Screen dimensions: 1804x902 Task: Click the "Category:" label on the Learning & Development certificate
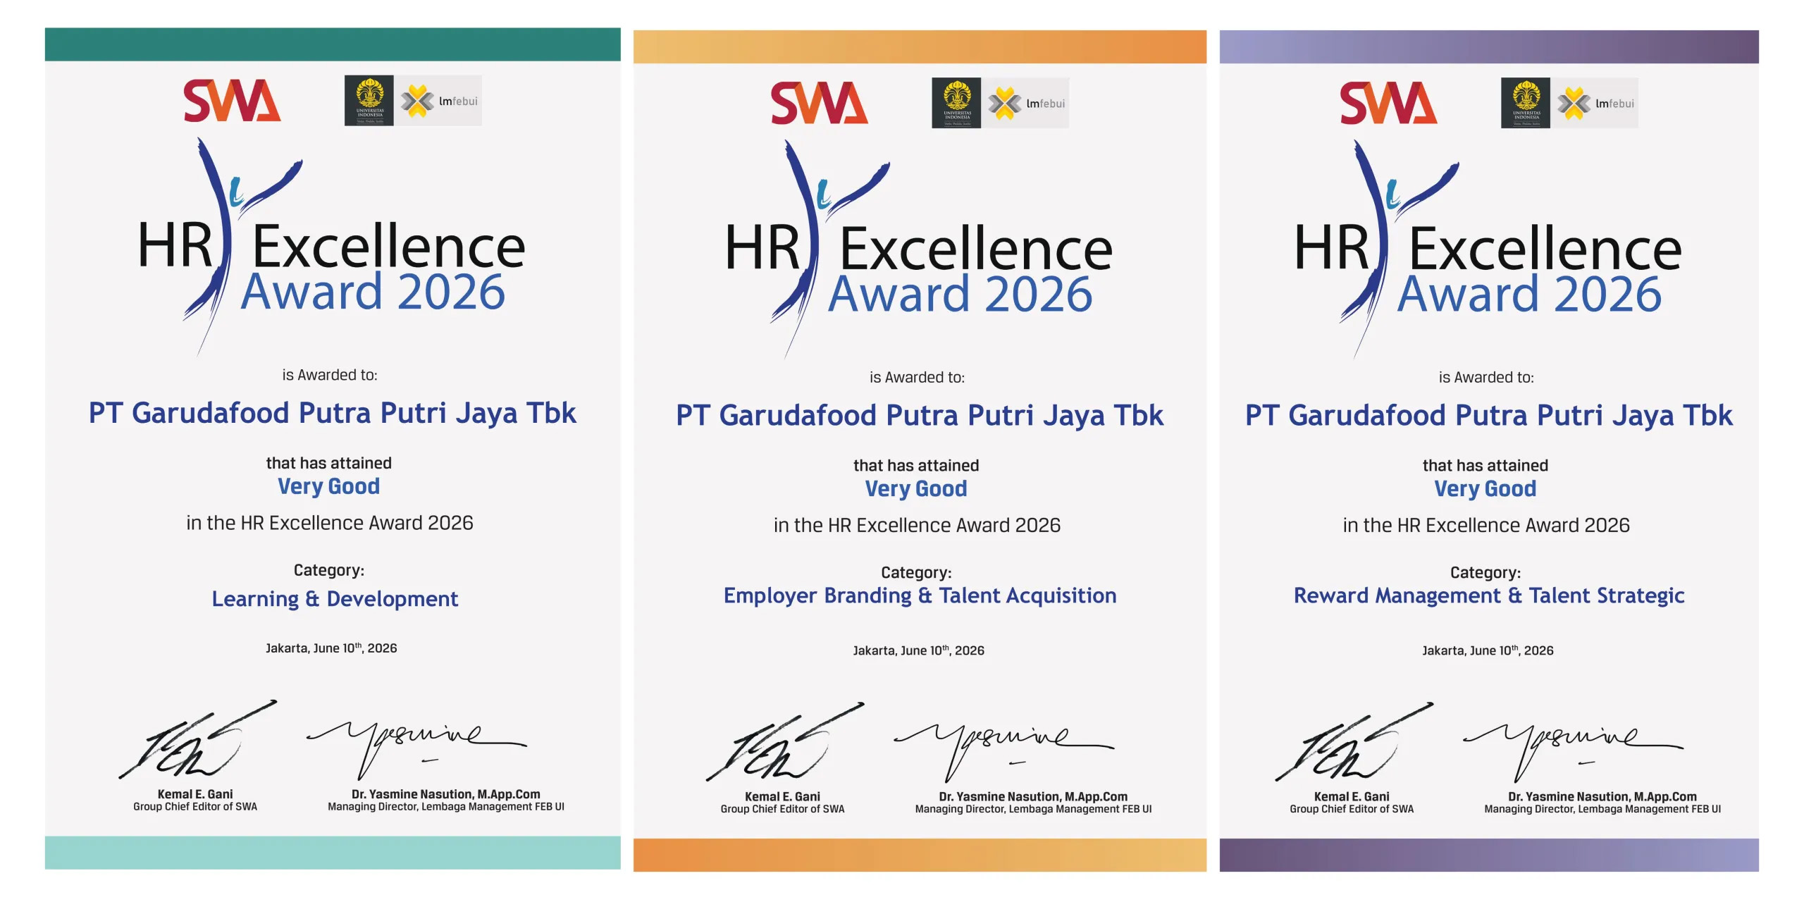[x=329, y=570]
